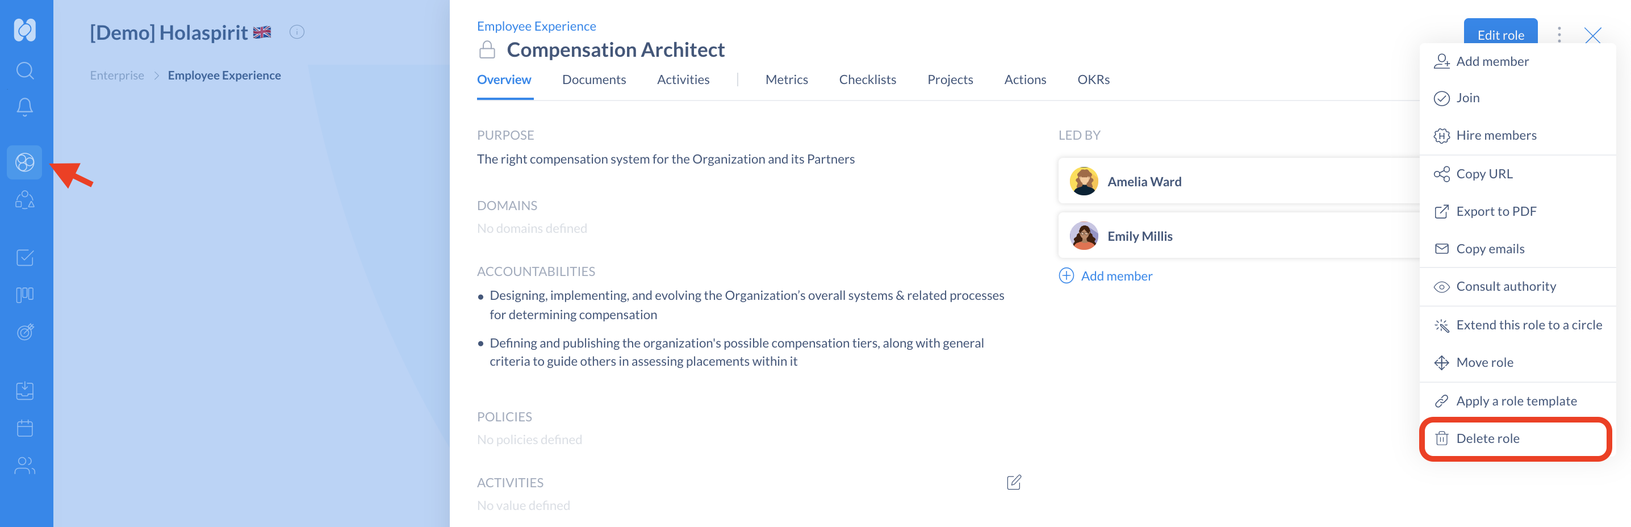Select Add member in the dropdown menu
1631x527 pixels.
[1517, 61]
